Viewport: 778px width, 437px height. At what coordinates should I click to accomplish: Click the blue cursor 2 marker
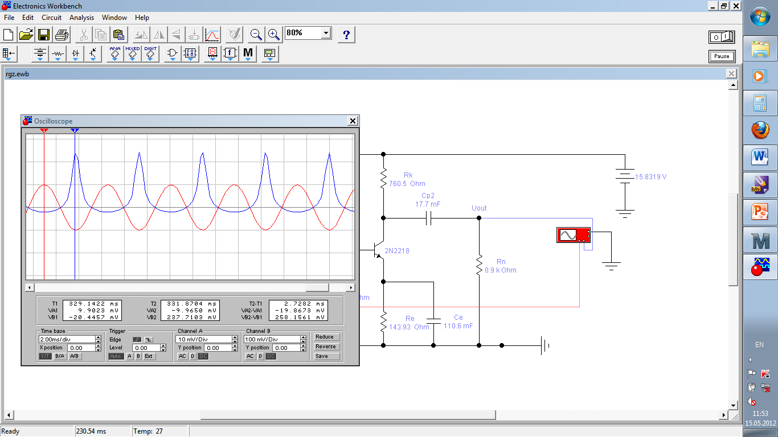pyautogui.click(x=75, y=130)
